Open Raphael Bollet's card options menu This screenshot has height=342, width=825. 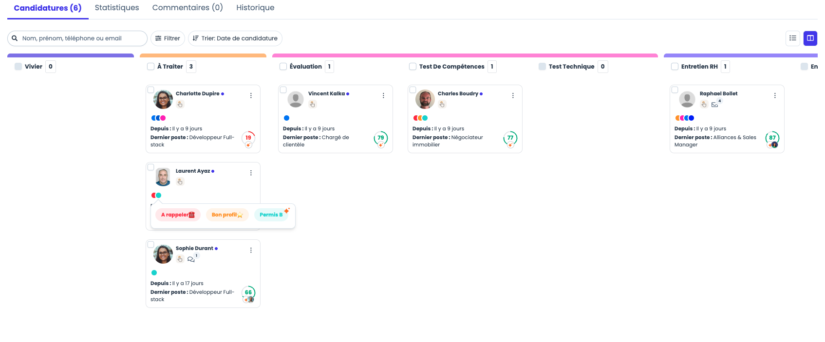(x=775, y=96)
